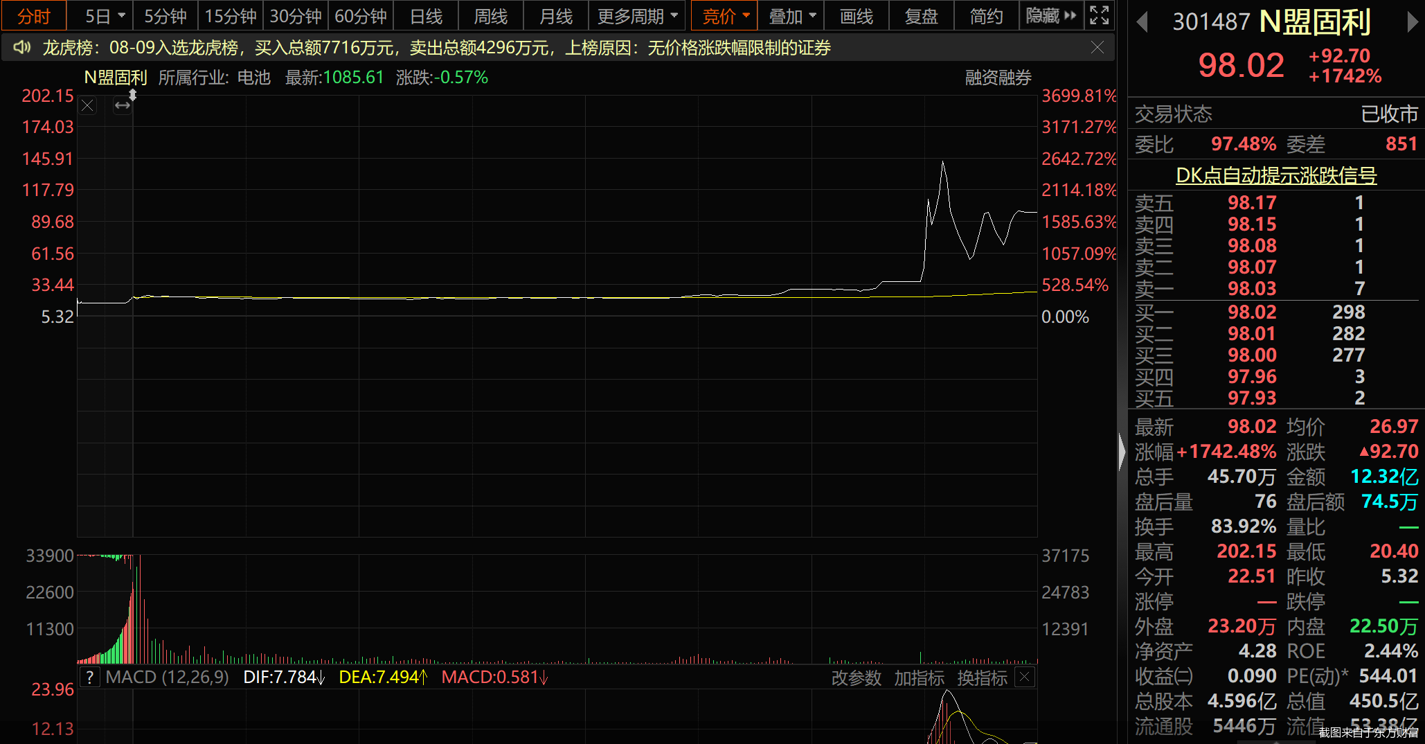
Task: Close the MACD indicator panel
Action: (1025, 677)
